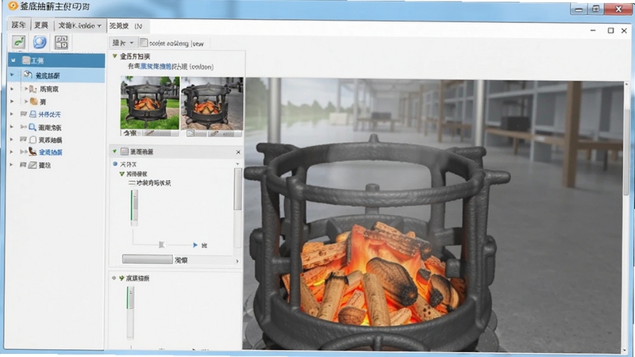Viewport: 635px width, 357px height.
Task: Click the magnifying glass tree icon
Action: pyautogui.click(x=33, y=127)
